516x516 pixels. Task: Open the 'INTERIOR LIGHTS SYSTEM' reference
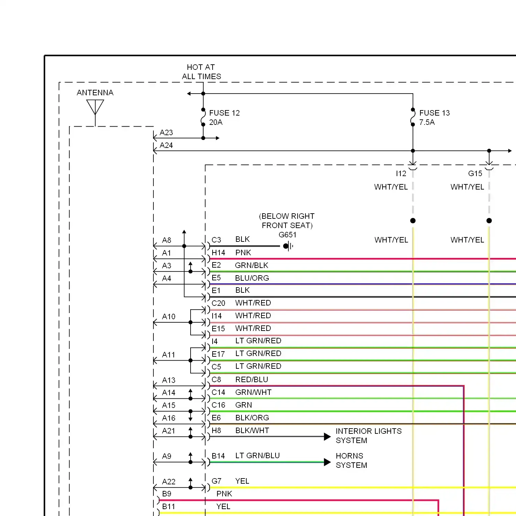pos(369,436)
